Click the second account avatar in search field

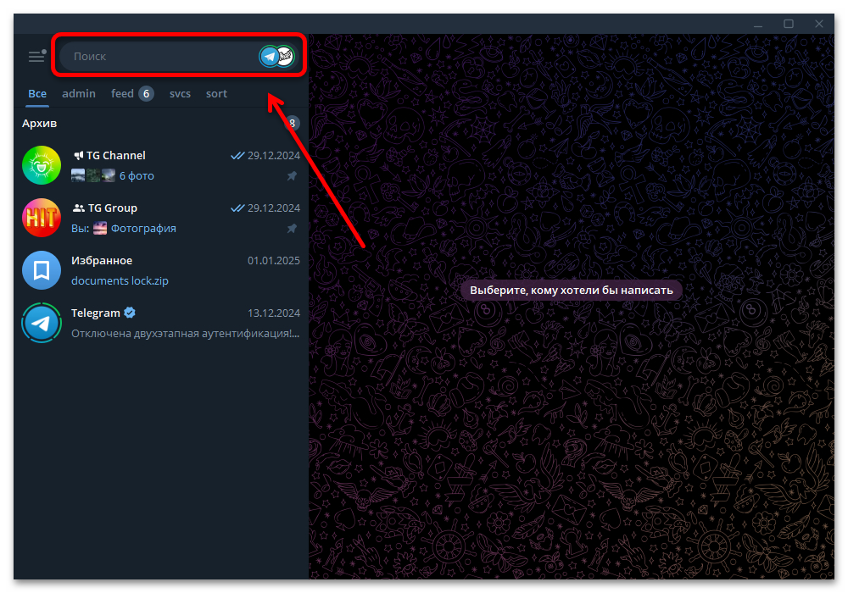pos(285,56)
